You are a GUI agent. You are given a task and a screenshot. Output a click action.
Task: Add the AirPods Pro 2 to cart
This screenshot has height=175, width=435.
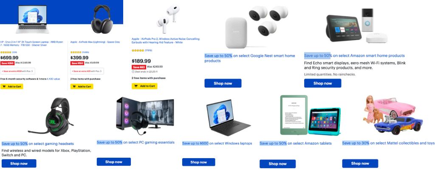[144, 86]
